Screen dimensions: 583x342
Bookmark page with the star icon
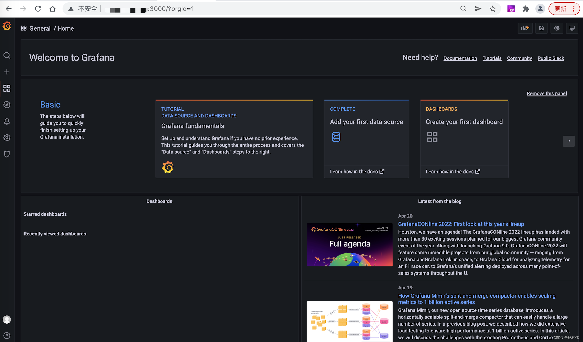click(492, 9)
